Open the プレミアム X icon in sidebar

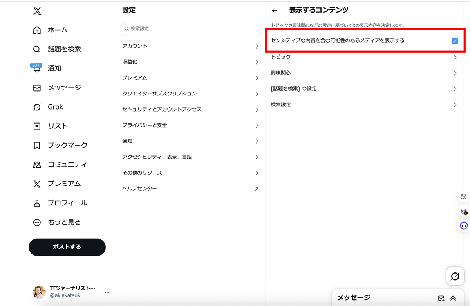pyautogui.click(x=37, y=184)
